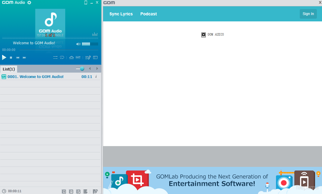
Task: Sort the playlist with the lines icon
Action: [x=85, y=192]
